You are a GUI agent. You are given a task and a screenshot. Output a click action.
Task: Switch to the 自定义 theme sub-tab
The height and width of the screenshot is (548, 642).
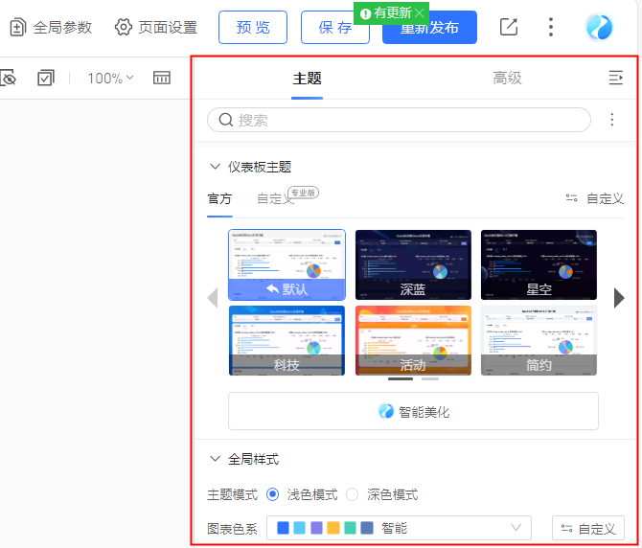pos(275,198)
